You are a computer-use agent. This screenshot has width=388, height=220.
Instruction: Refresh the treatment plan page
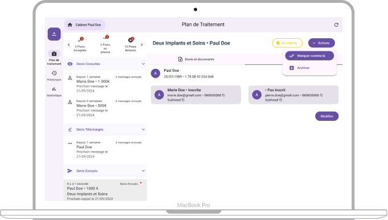[x=336, y=25]
